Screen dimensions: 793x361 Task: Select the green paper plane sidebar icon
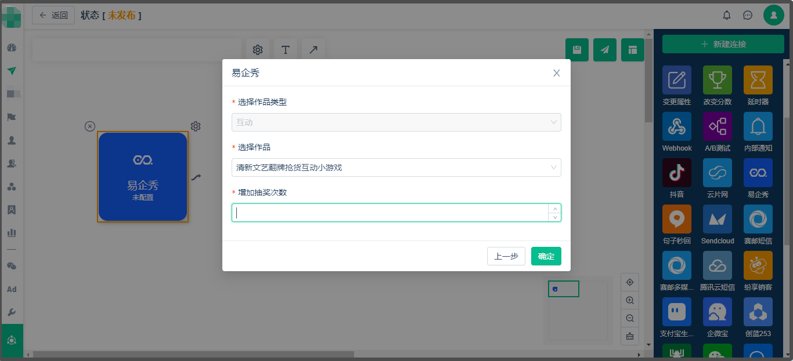click(x=12, y=71)
